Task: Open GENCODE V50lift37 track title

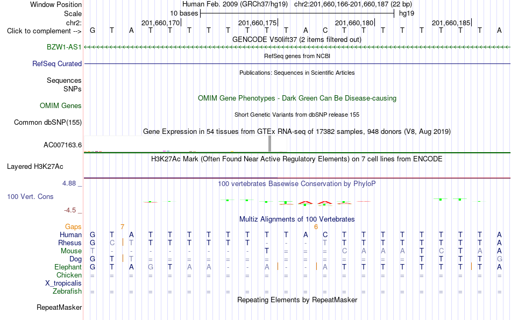Action: (297, 40)
